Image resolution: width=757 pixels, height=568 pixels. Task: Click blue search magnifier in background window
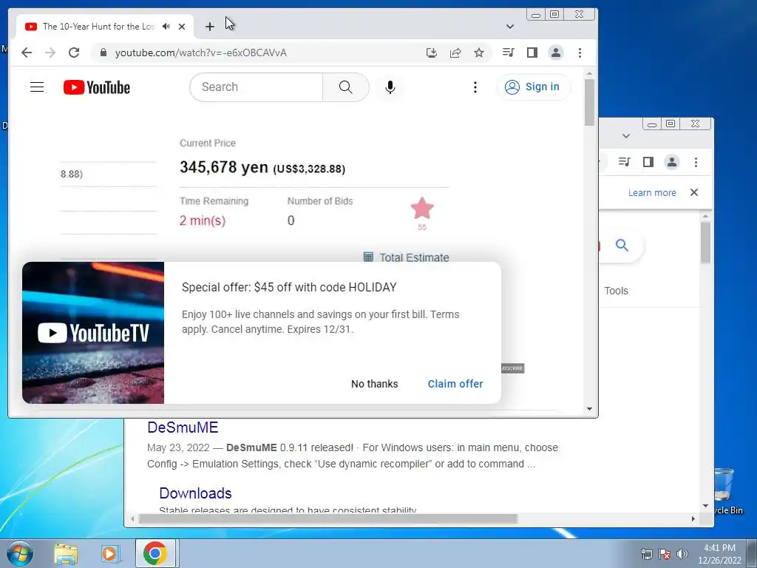coord(622,246)
